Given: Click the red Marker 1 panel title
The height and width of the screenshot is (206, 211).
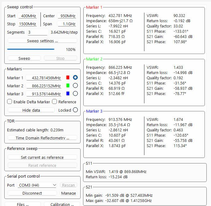Looking at the screenshot, I should 94,7.
